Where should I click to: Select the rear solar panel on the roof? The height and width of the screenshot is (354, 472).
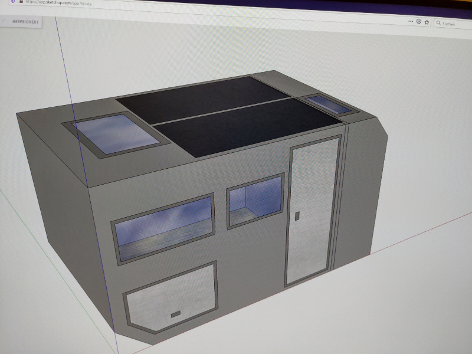[x=204, y=100]
